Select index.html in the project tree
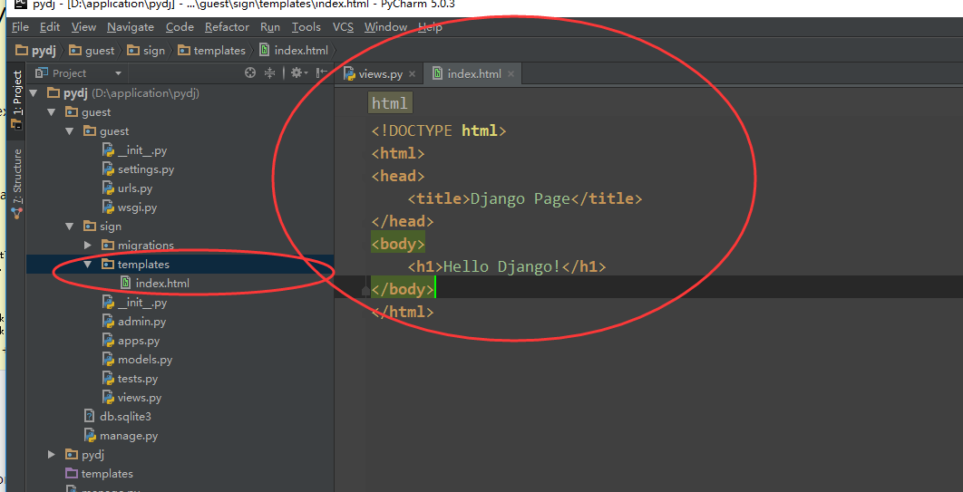The height and width of the screenshot is (492, 963). point(162,284)
